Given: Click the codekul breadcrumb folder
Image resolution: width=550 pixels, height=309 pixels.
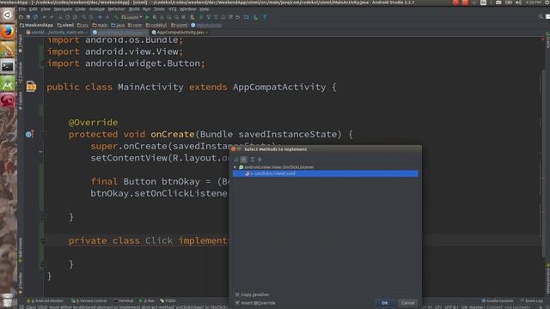Looking at the screenshot, I should point(156,25).
